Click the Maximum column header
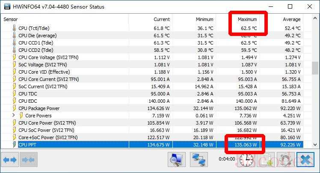The height and width of the screenshot is (173, 320). [247, 19]
